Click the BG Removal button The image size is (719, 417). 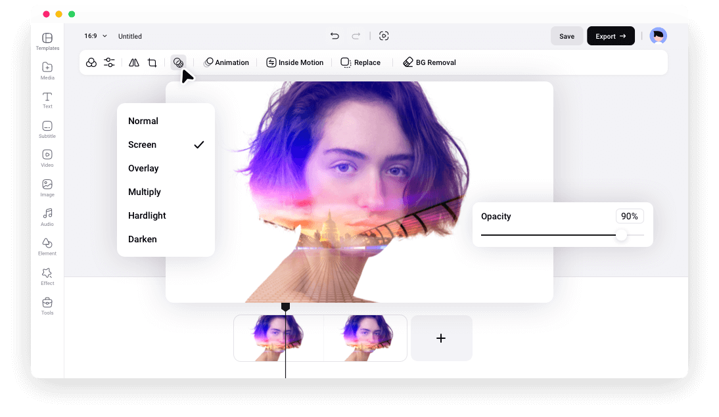tap(429, 62)
